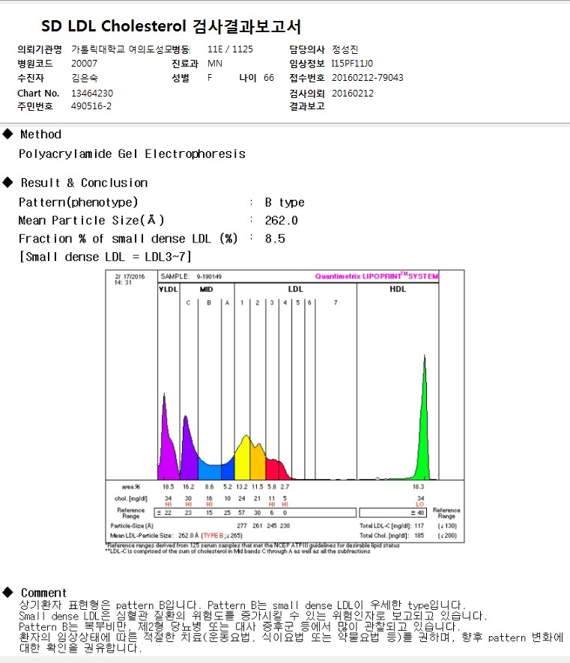Click the small dense LDL fraction '8.5'
570x663 pixels.
click(x=275, y=239)
